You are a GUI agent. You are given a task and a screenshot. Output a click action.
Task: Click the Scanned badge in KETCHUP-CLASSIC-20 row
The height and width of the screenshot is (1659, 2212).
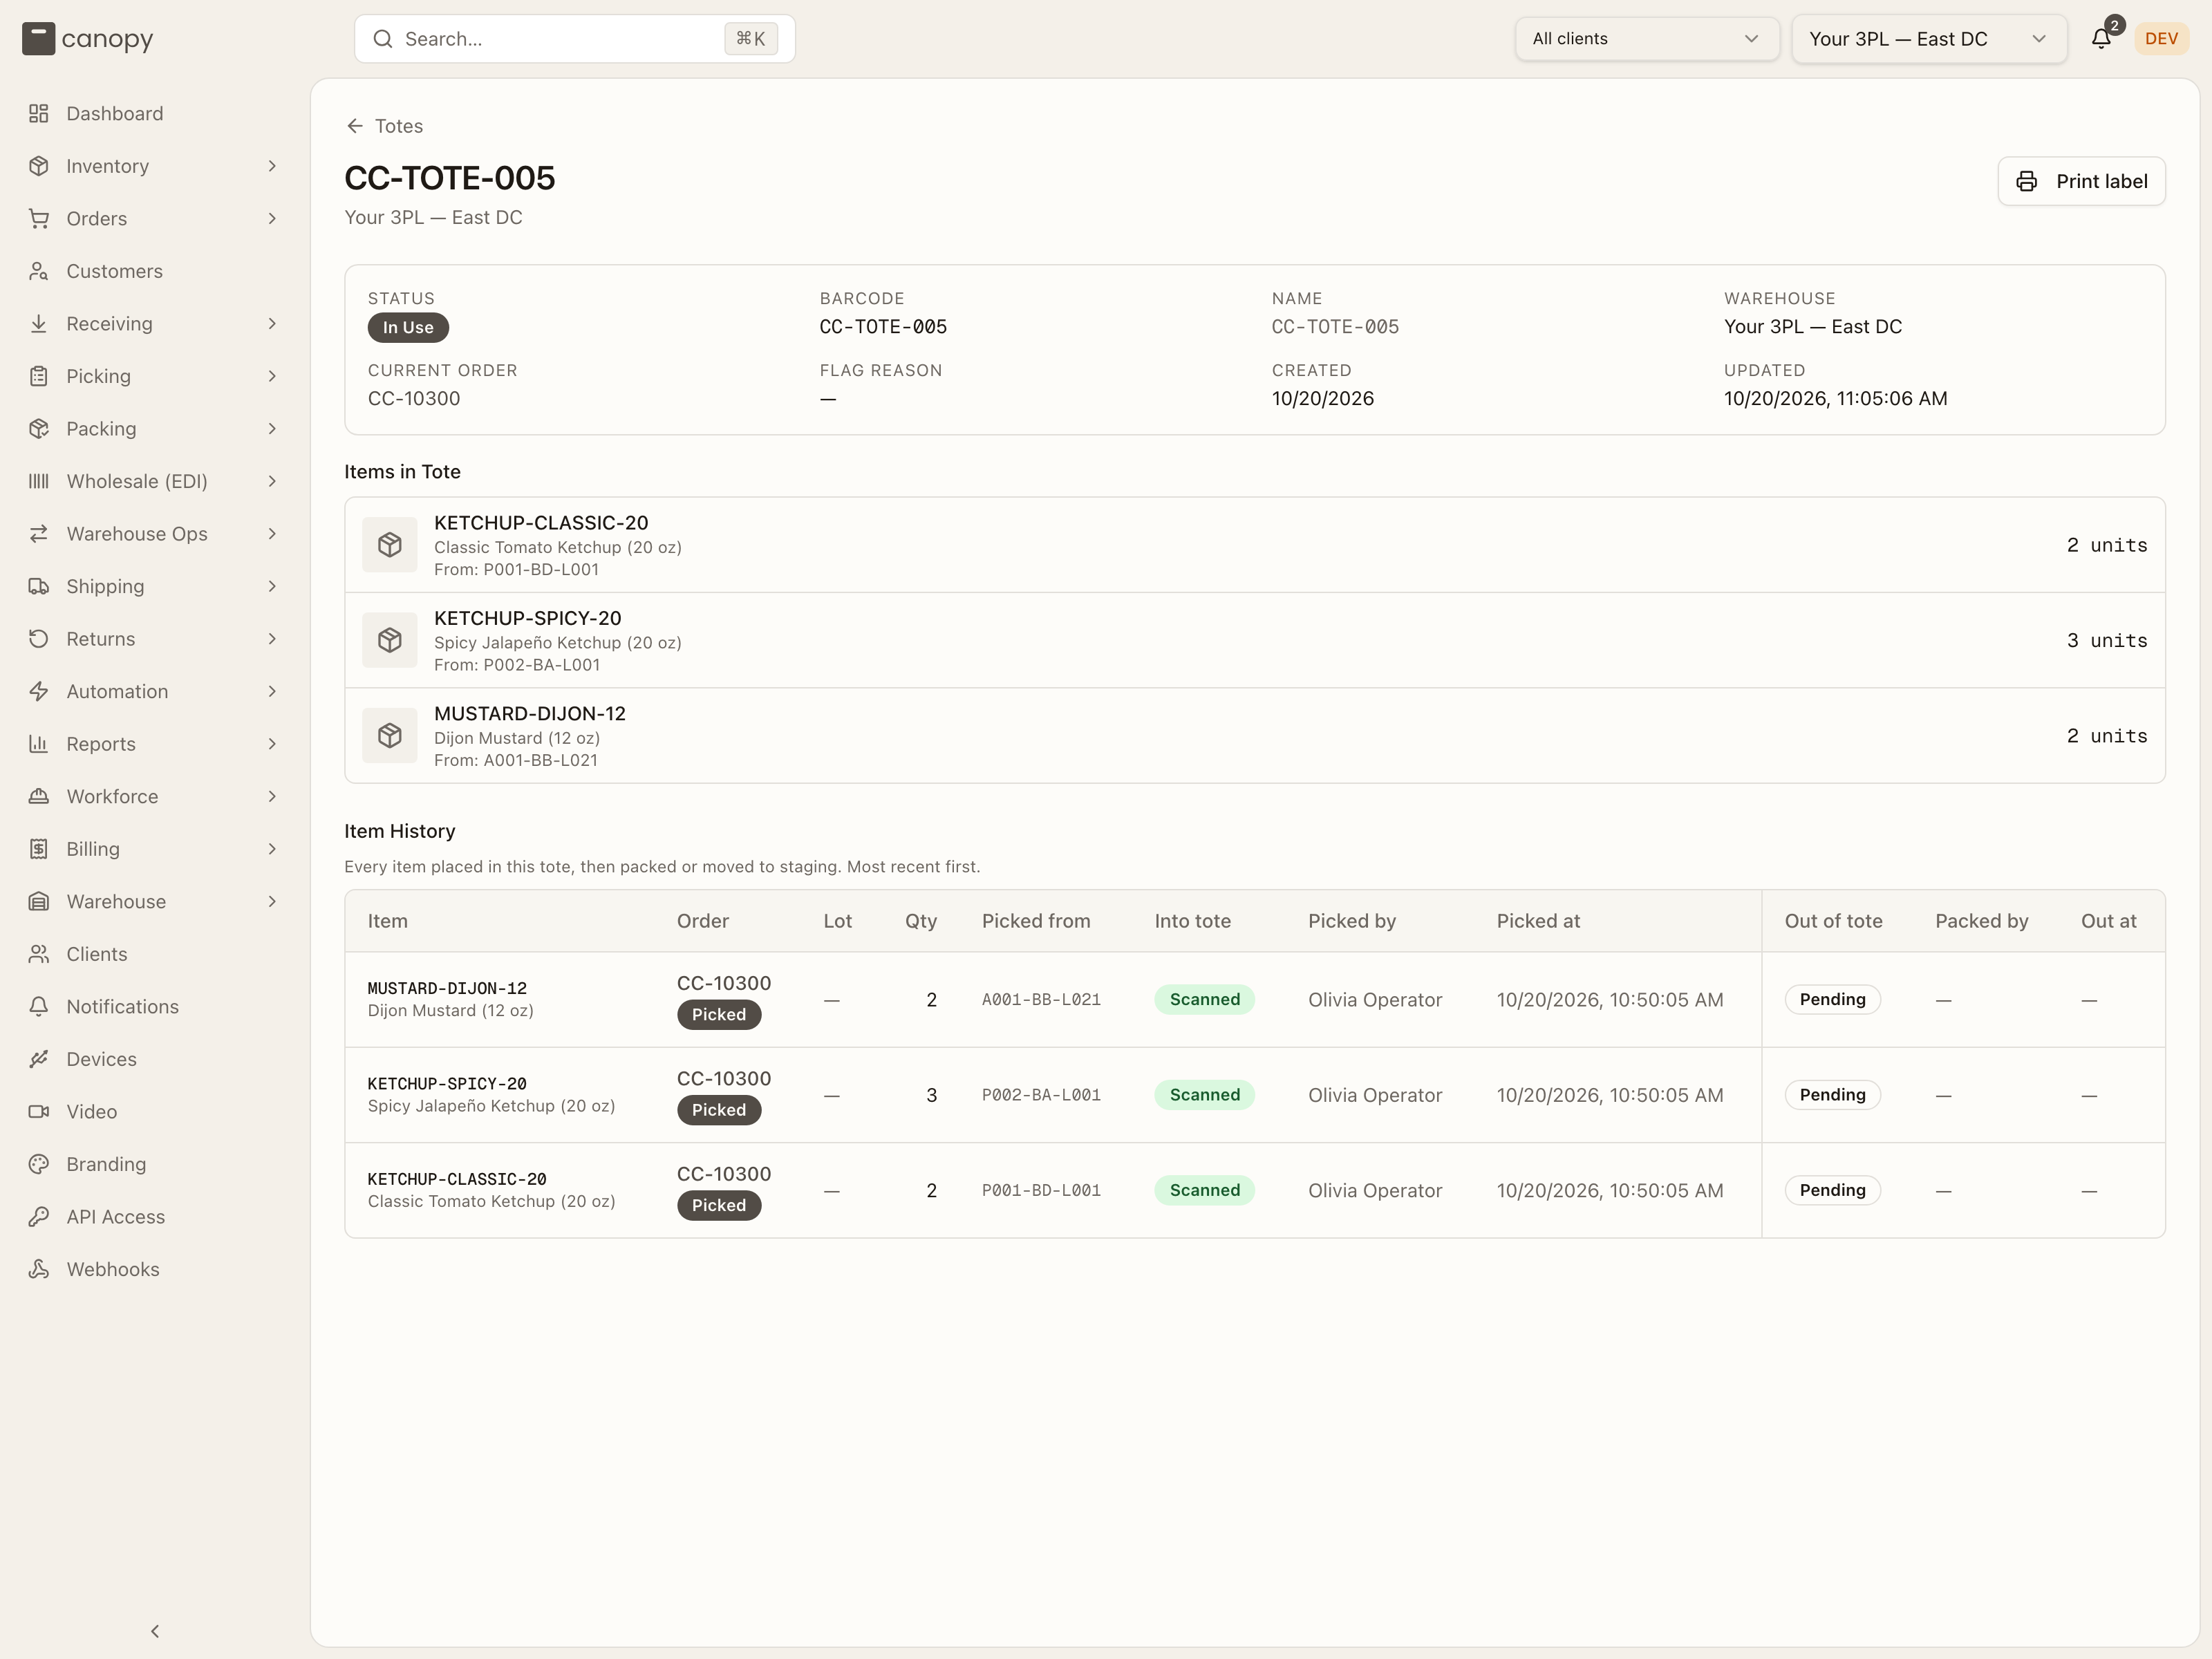(1204, 1190)
